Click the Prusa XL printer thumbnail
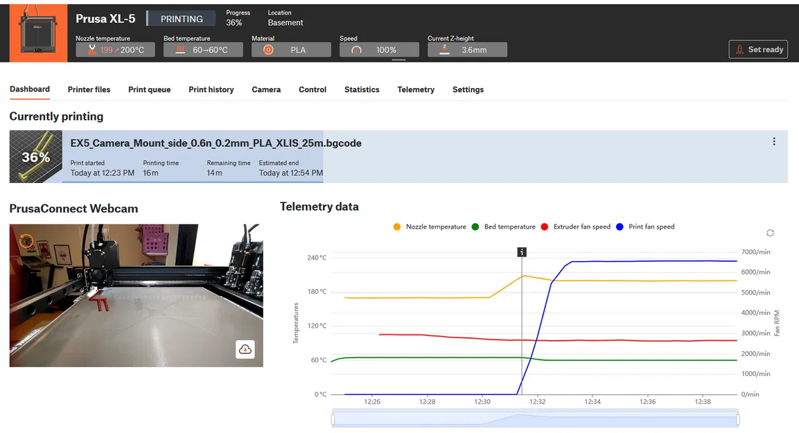This screenshot has height=433, width=799. tap(37, 32)
